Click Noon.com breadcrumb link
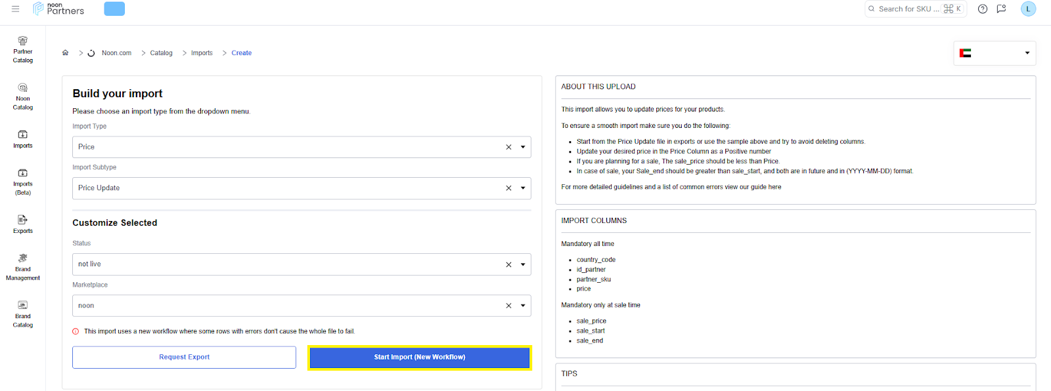 click(x=116, y=53)
